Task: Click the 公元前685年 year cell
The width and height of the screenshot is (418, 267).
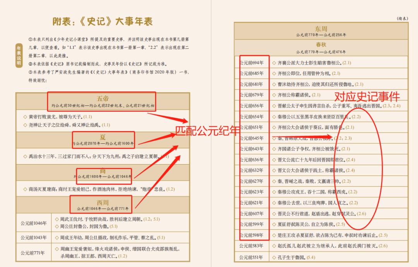Action: [252, 73]
